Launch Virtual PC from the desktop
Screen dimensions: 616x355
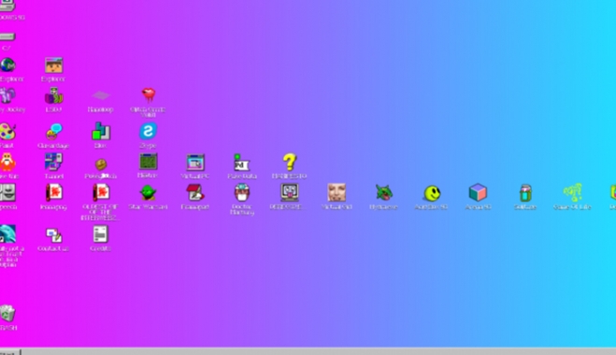tap(195, 163)
